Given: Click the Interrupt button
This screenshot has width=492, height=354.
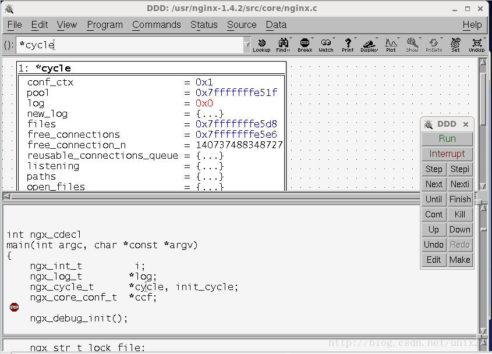Looking at the screenshot, I should (447, 154).
